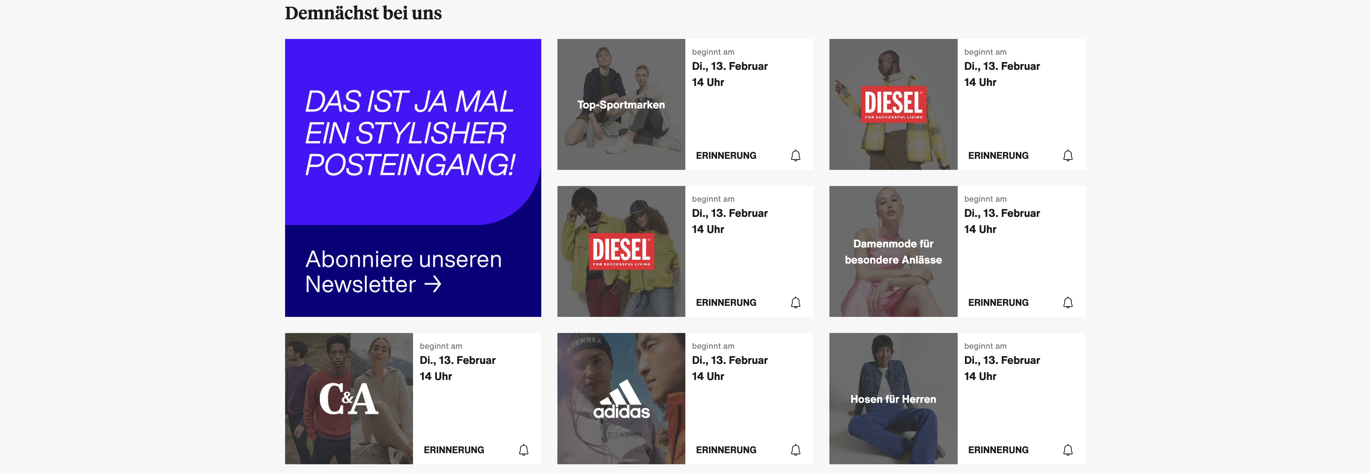1370x474 pixels.
Task: Open the C&A campaign thumbnail
Action: 348,398
